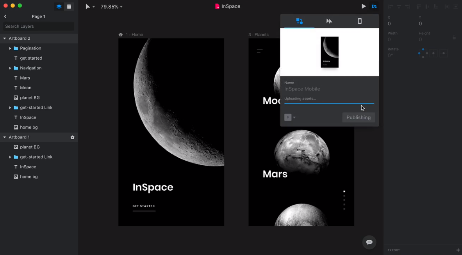This screenshot has height=255, width=462.
Task: Click the align left edges icon
Action: tap(391, 7)
